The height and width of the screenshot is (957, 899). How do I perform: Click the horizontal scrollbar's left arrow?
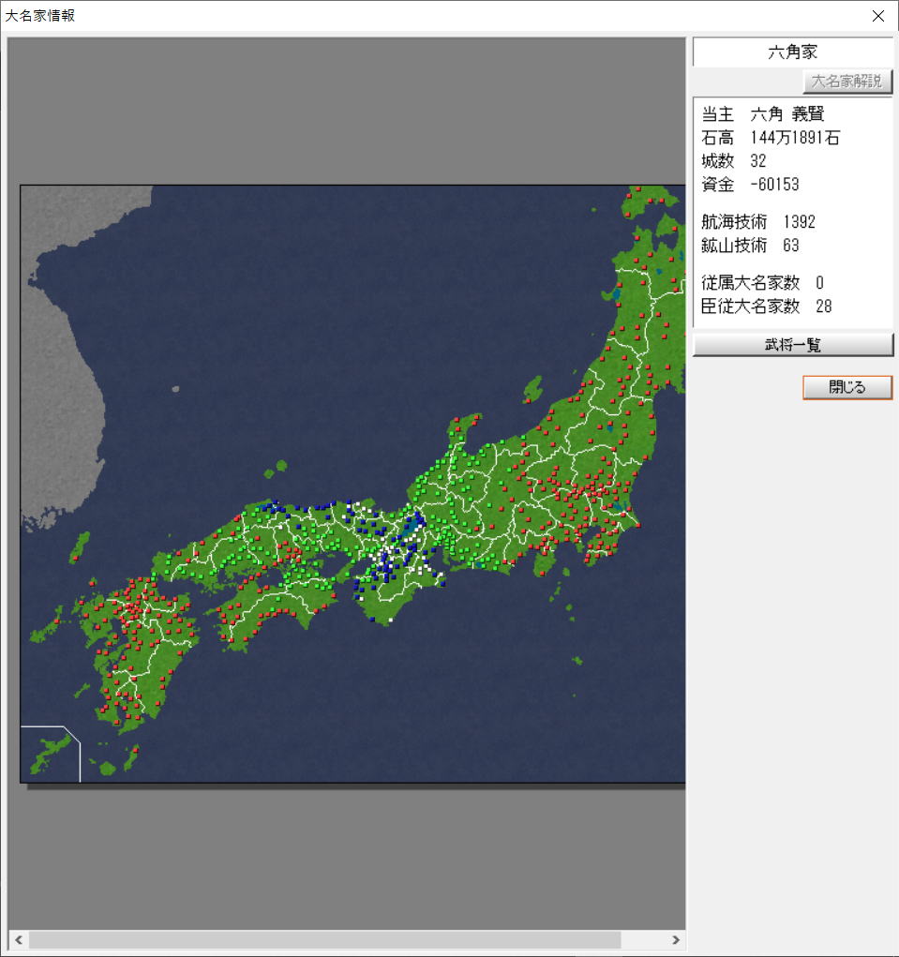point(18,939)
